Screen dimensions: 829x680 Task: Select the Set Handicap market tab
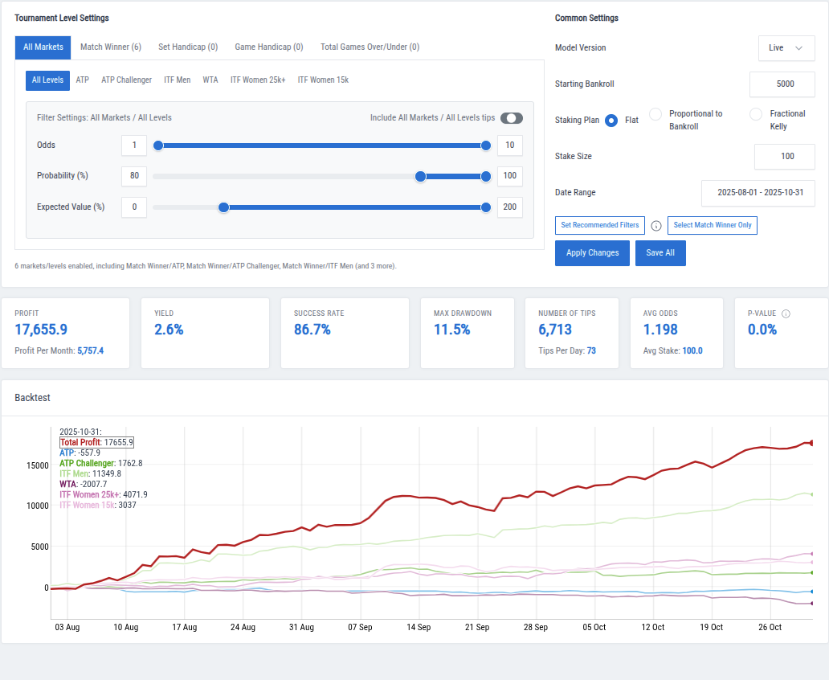click(x=187, y=47)
